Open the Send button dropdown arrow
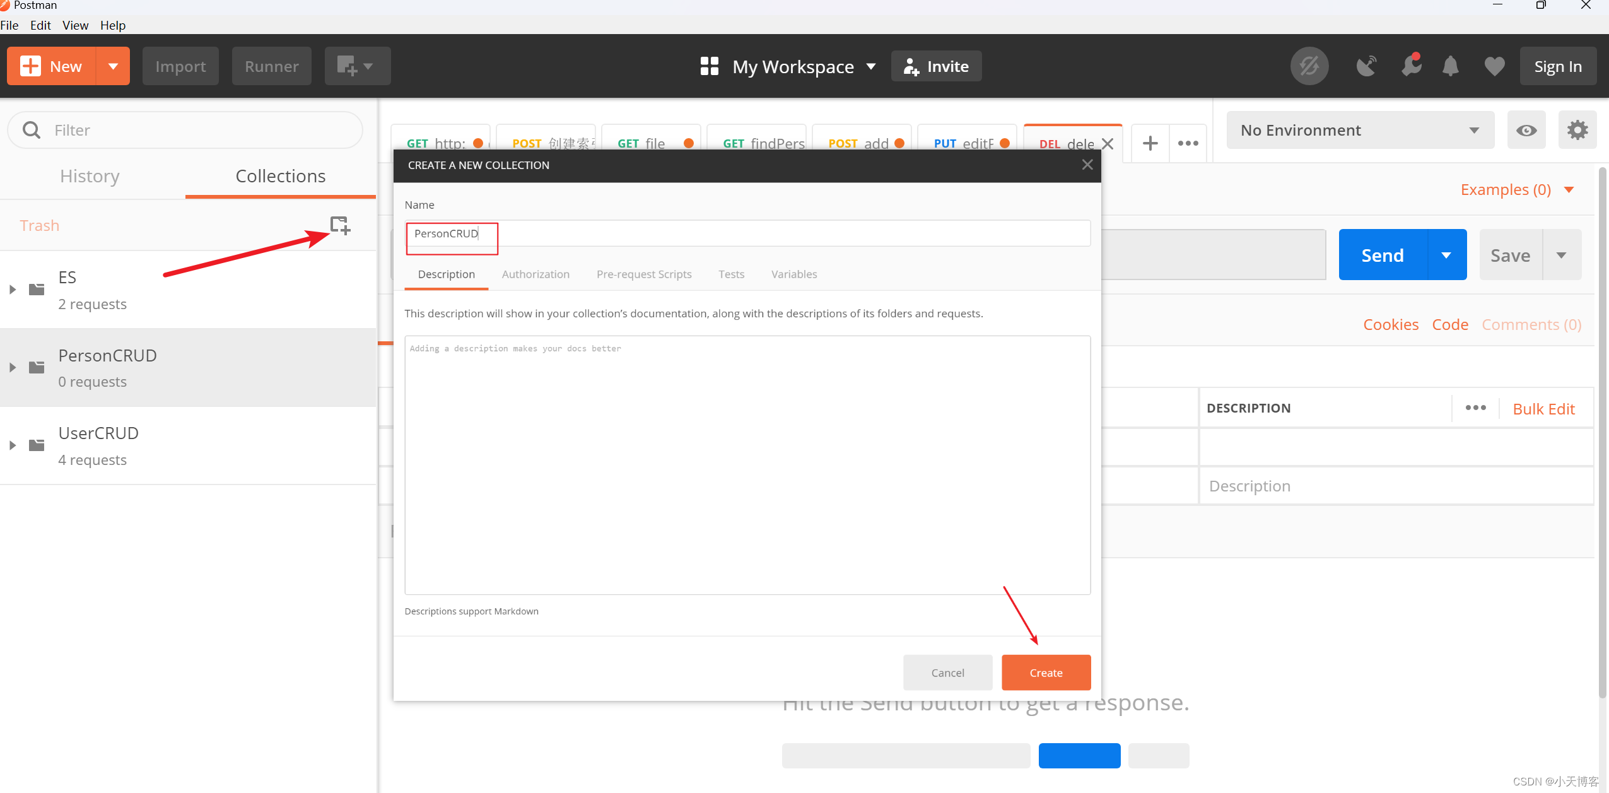This screenshot has height=793, width=1609. click(x=1446, y=256)
